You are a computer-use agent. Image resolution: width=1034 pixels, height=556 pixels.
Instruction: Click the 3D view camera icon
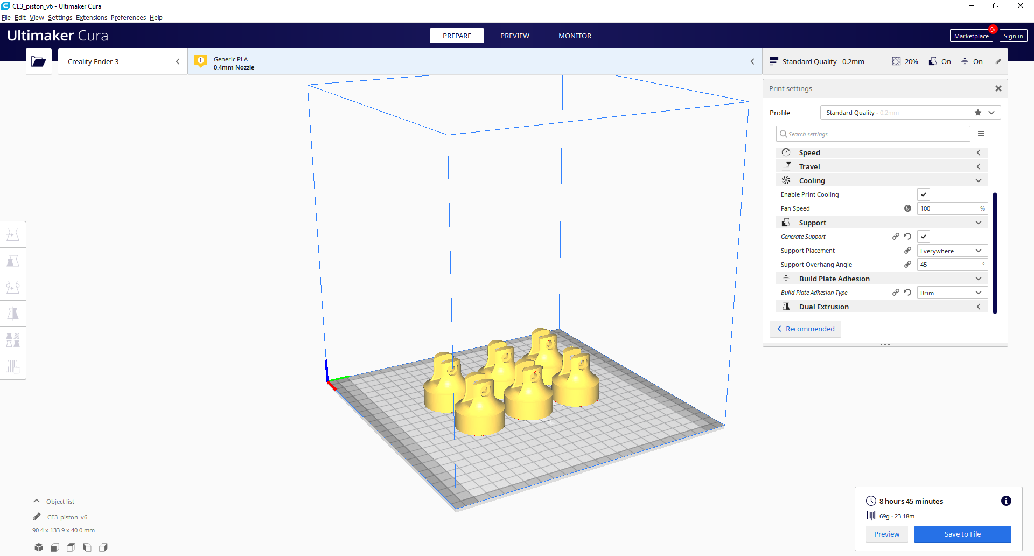[x=39, y=547]
